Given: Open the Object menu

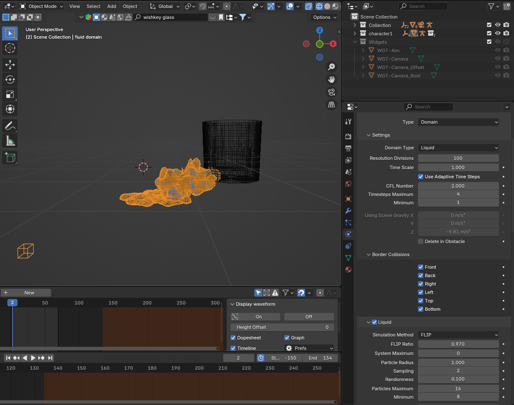Looking at the screenshot, I should 130,6.
